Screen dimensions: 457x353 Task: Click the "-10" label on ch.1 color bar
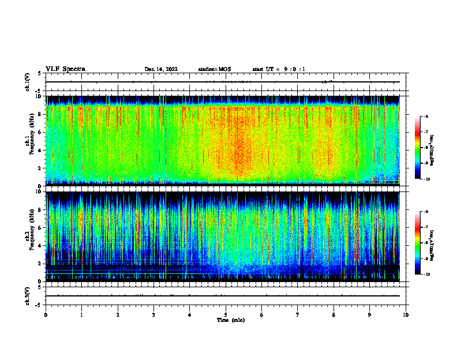pos(426,179)
